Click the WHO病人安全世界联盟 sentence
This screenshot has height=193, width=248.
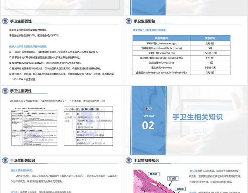[x=57, y=101]
